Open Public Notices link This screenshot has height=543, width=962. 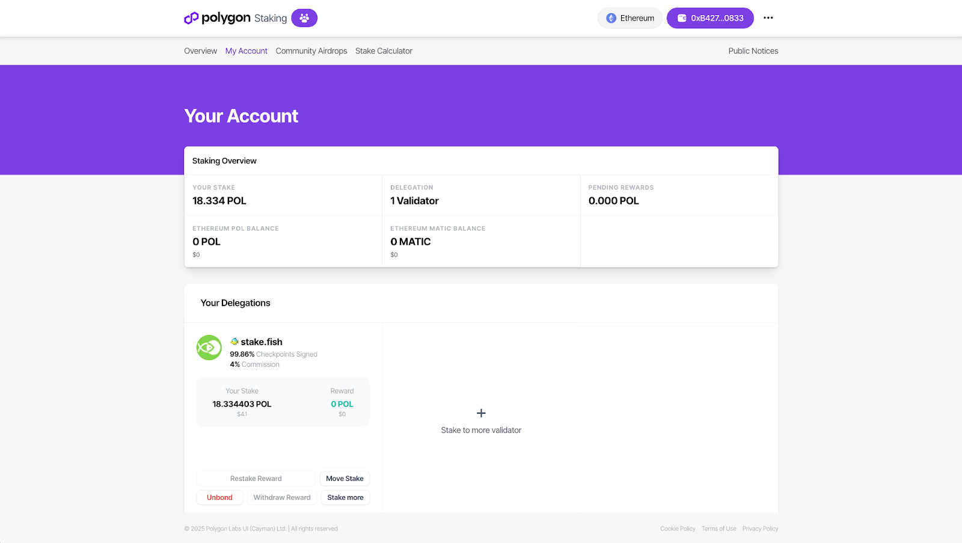coord(753,51)
